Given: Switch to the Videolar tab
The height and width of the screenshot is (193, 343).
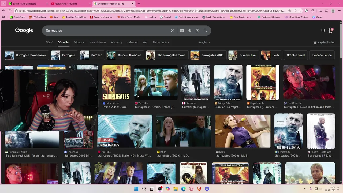Looking at the screenshot, I should [80, 42].
